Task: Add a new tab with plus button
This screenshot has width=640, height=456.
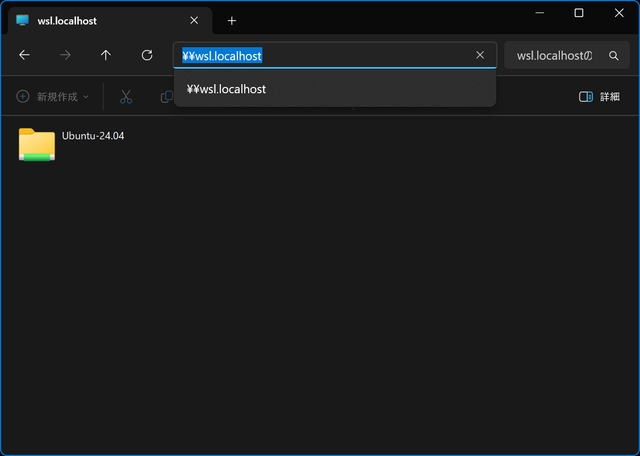Action: [x=232, y=20]
